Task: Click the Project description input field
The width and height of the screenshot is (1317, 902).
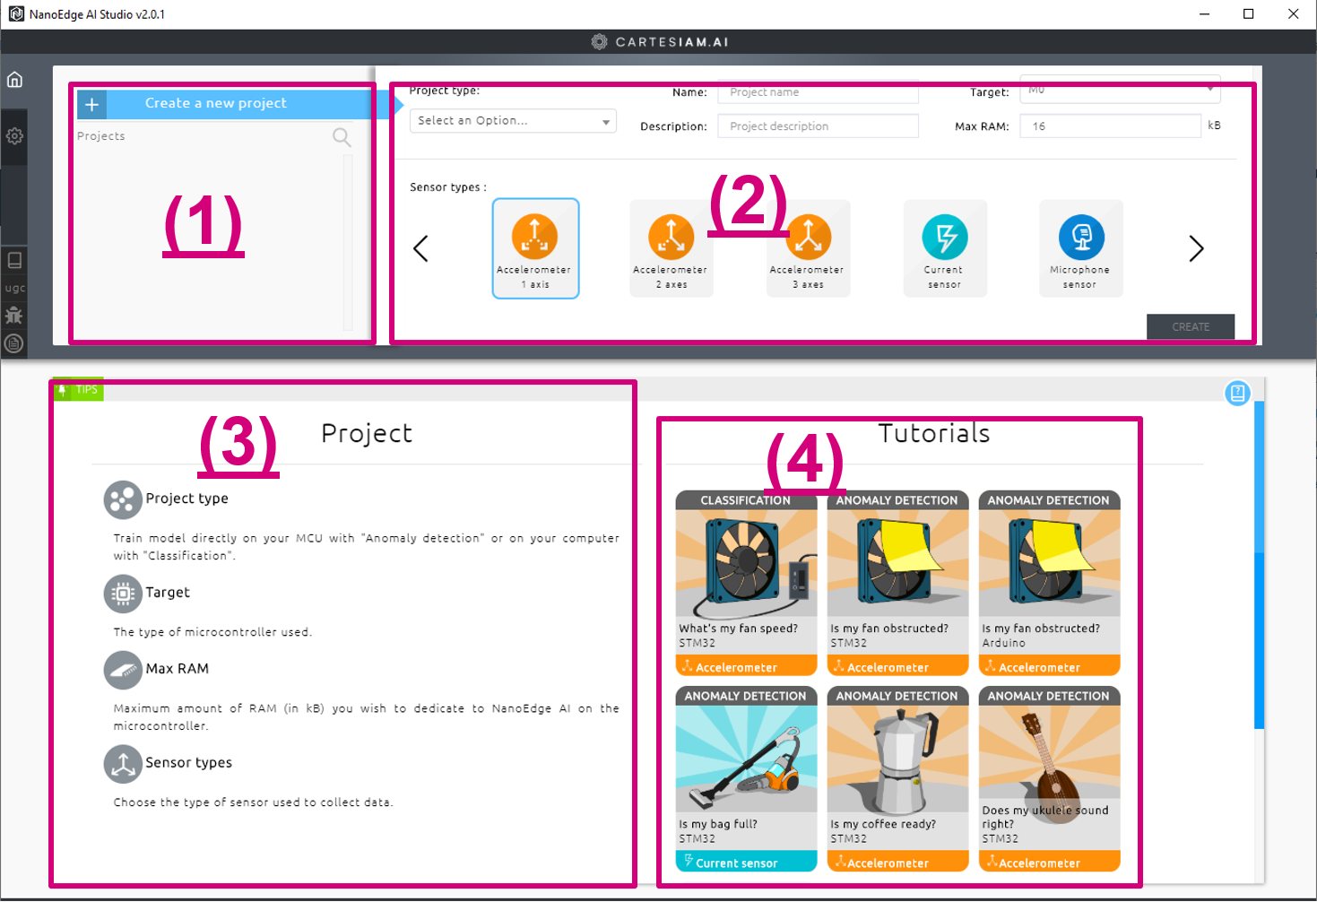Action: click(x=818, y=126)
